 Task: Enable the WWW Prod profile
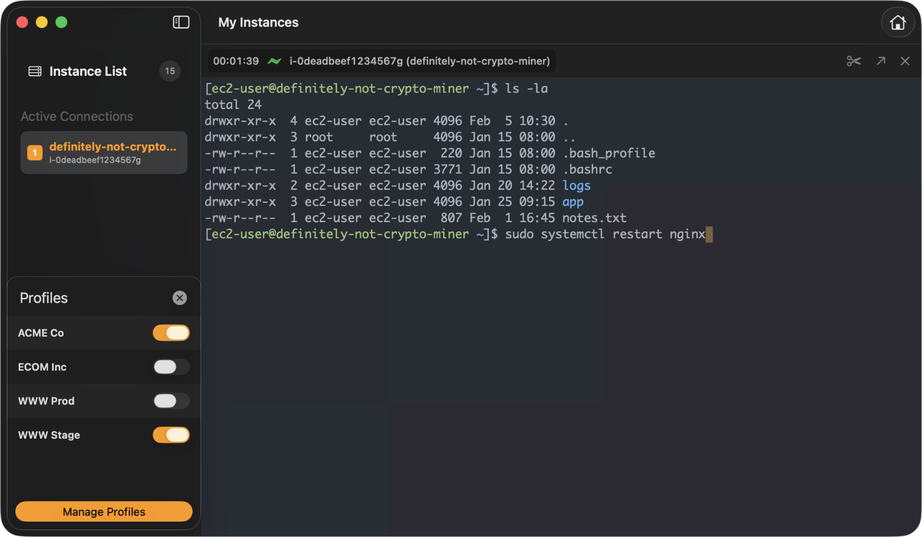(x=171, y=401)
